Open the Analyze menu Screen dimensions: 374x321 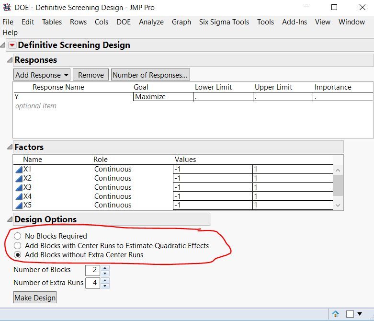pyautogui.click(x=151, y=22)
